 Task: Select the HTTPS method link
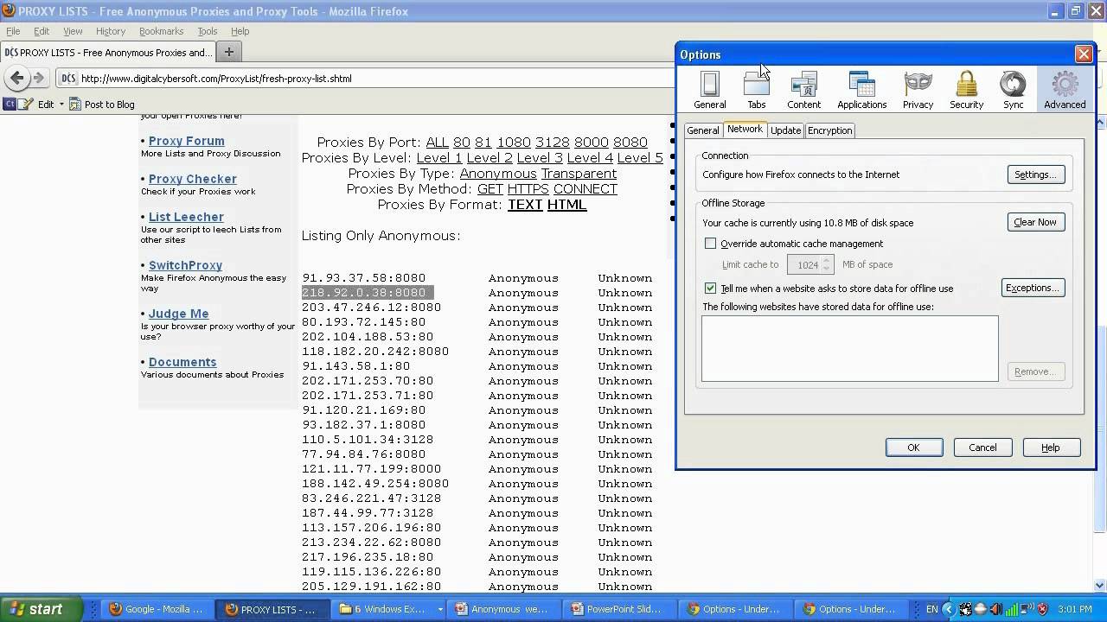tap(528, 189)
